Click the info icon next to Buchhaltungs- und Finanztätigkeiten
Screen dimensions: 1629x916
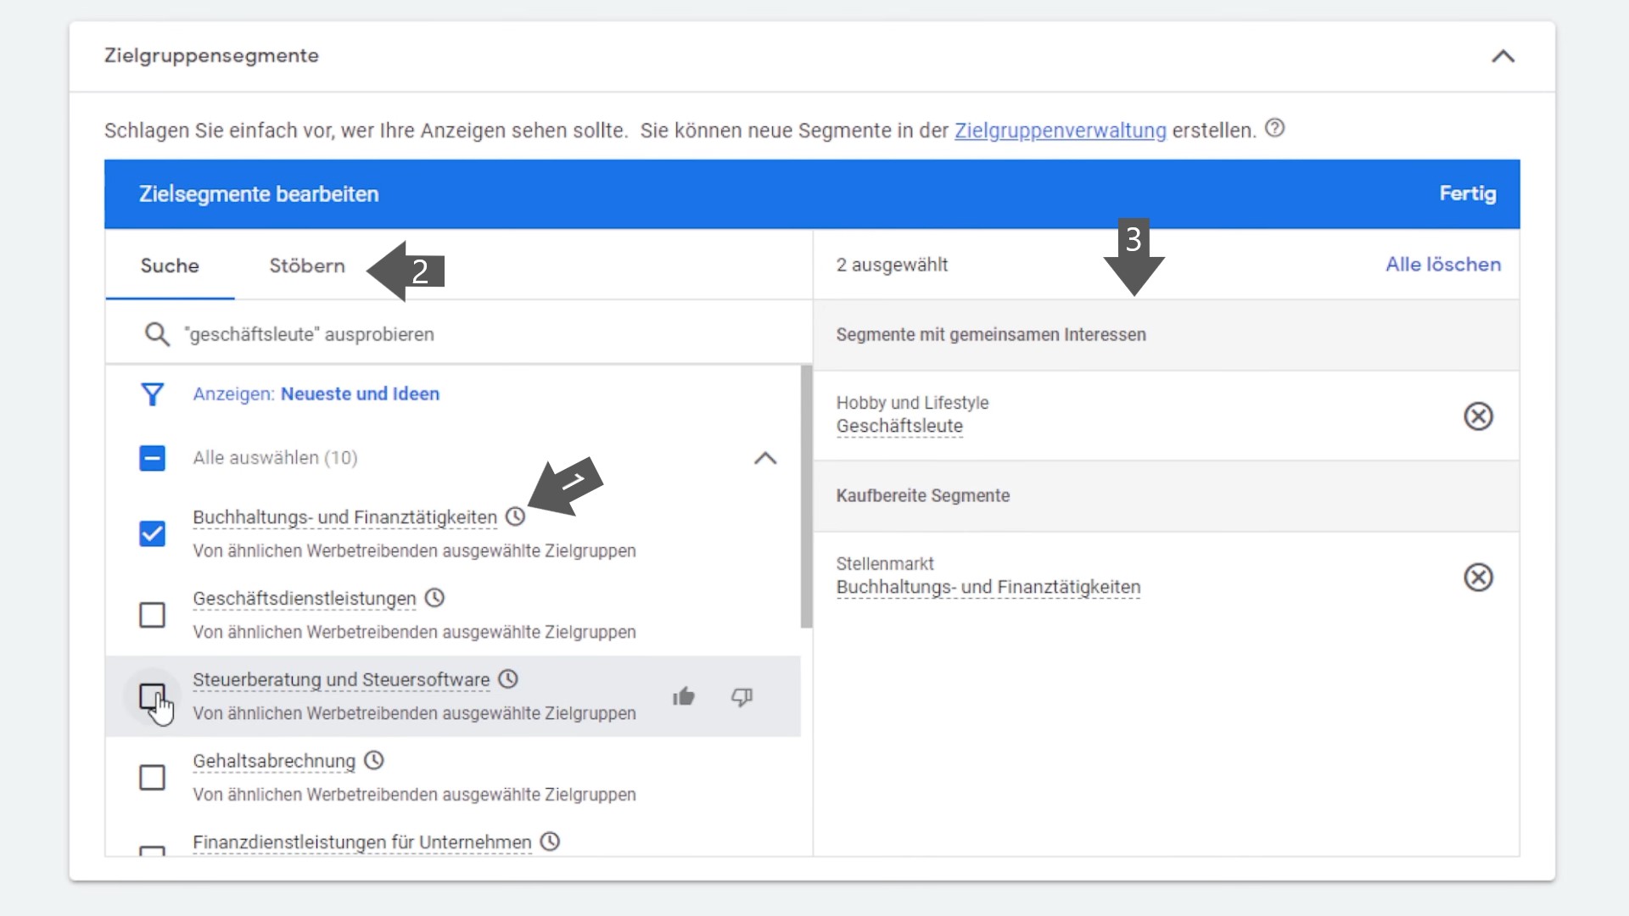515,516
